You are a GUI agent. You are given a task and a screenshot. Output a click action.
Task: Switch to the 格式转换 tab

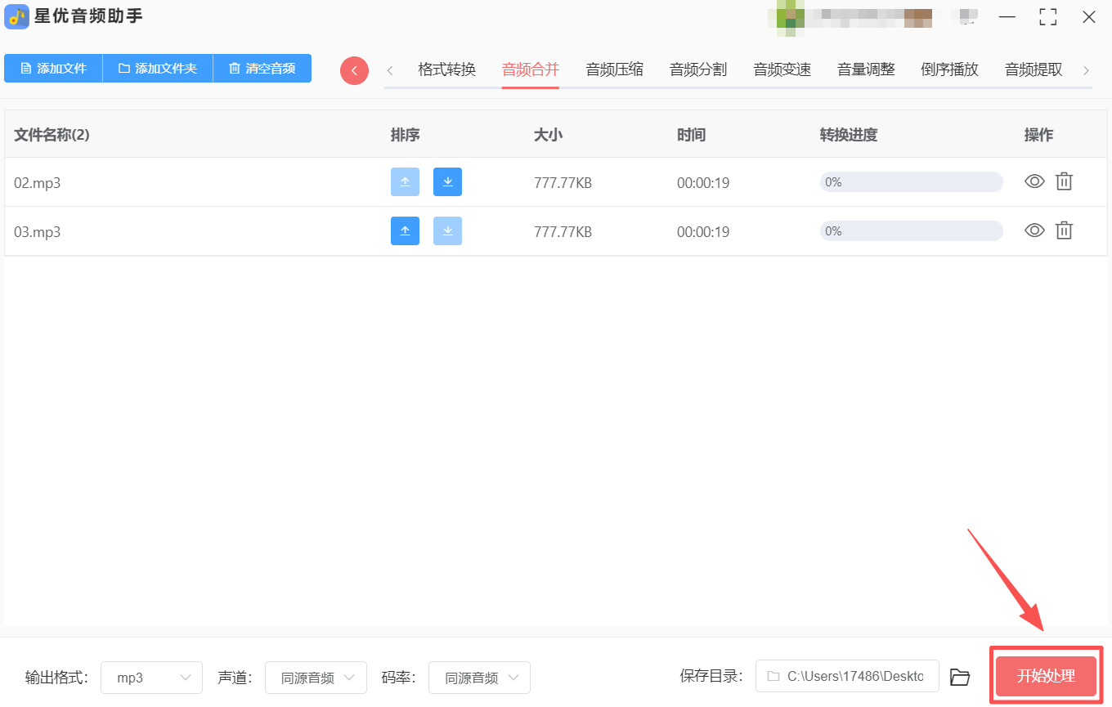pyautogui.click(x=446, y=69)
